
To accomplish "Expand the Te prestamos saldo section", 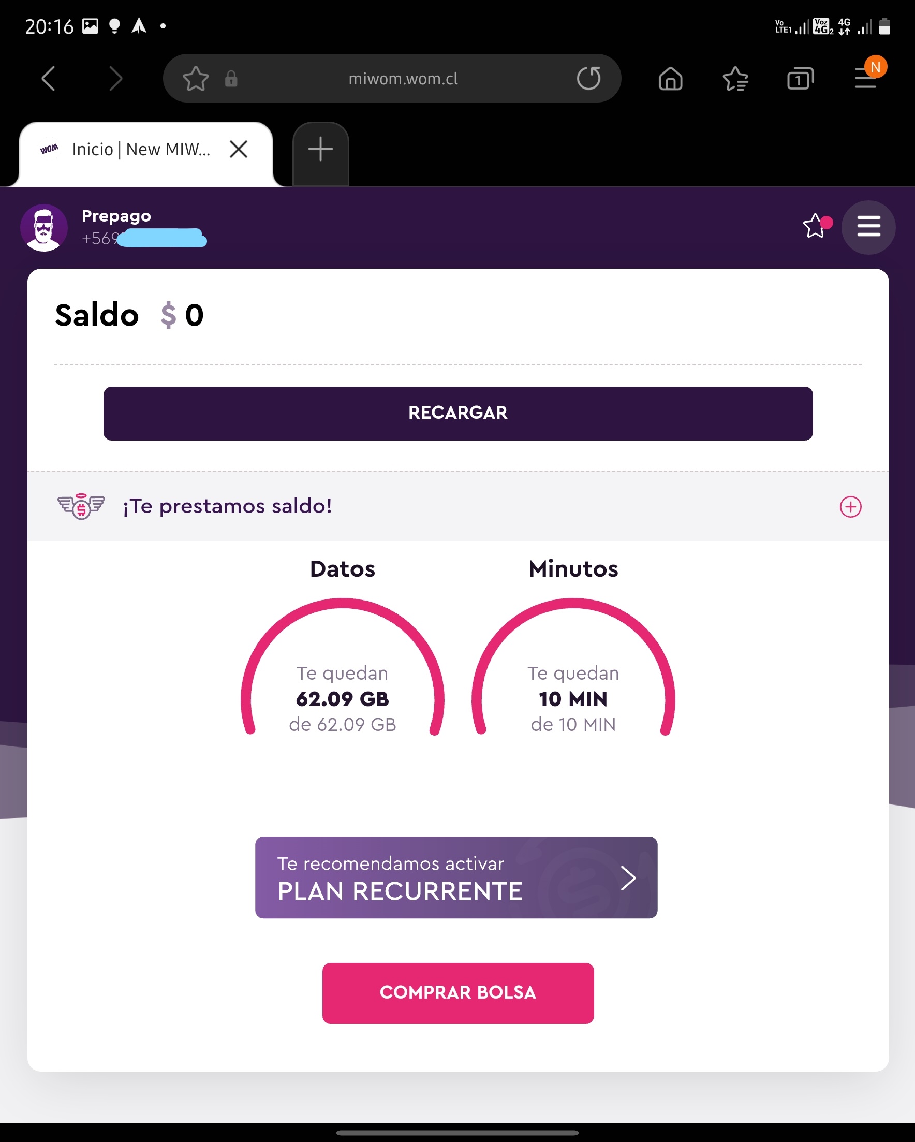I will 850,507.
